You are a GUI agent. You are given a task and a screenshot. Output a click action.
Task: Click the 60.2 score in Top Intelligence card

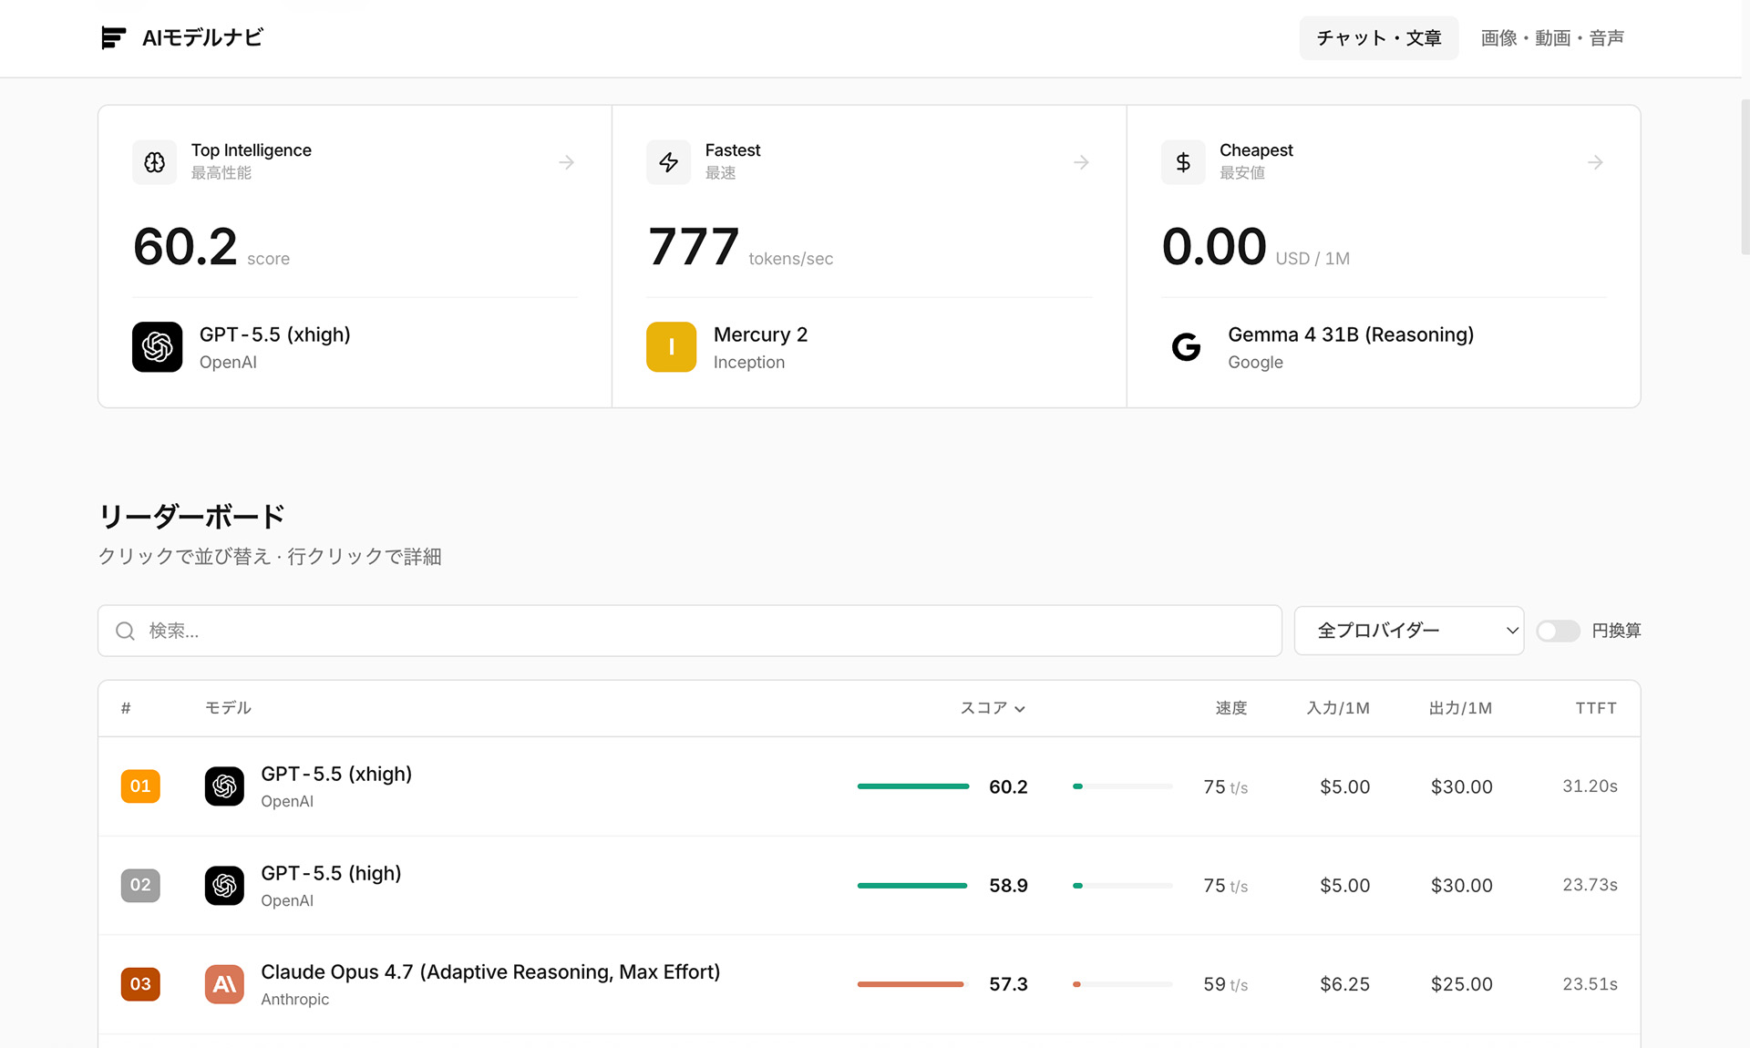(x=185, y=247)
